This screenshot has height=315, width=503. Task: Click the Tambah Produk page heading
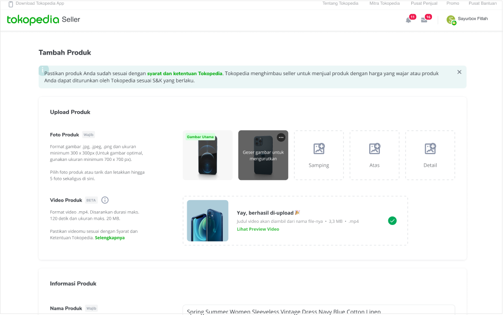pos(65,52)
